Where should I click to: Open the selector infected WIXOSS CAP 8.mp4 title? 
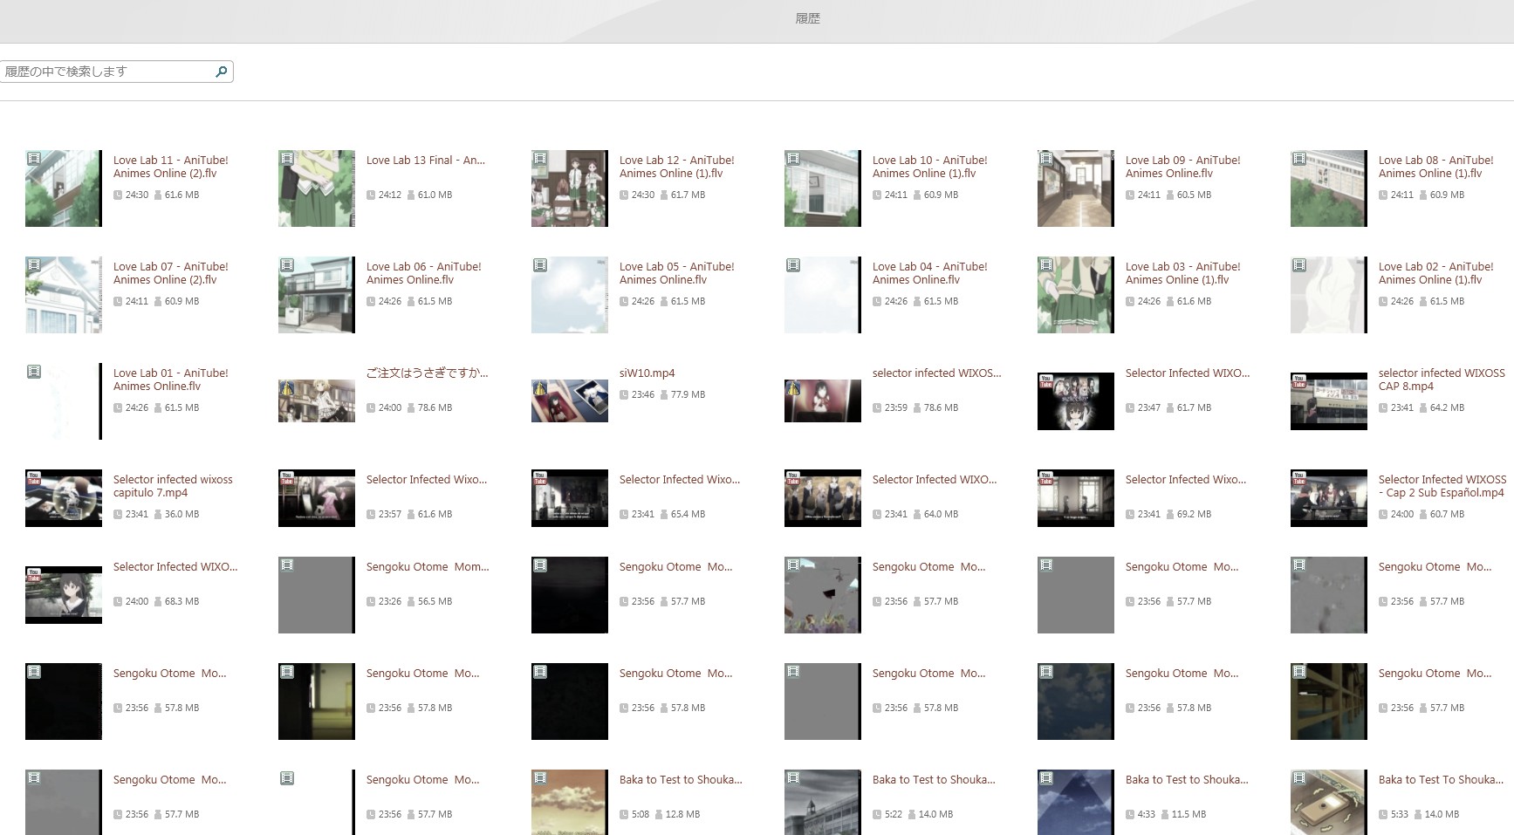coord(1442,380)
